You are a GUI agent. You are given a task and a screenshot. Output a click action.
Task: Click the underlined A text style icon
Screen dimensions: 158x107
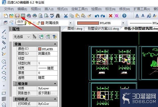point(137,16)
